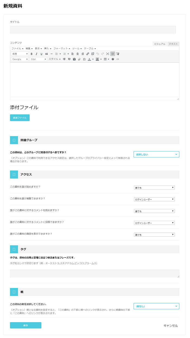Open dropdown for who can view history

point(154,235)
